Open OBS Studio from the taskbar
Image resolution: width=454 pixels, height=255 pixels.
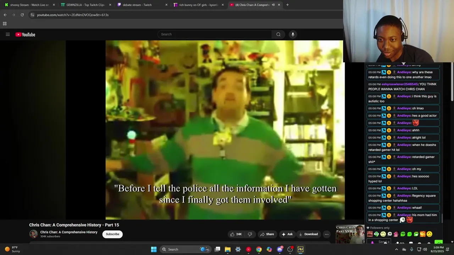290,249
